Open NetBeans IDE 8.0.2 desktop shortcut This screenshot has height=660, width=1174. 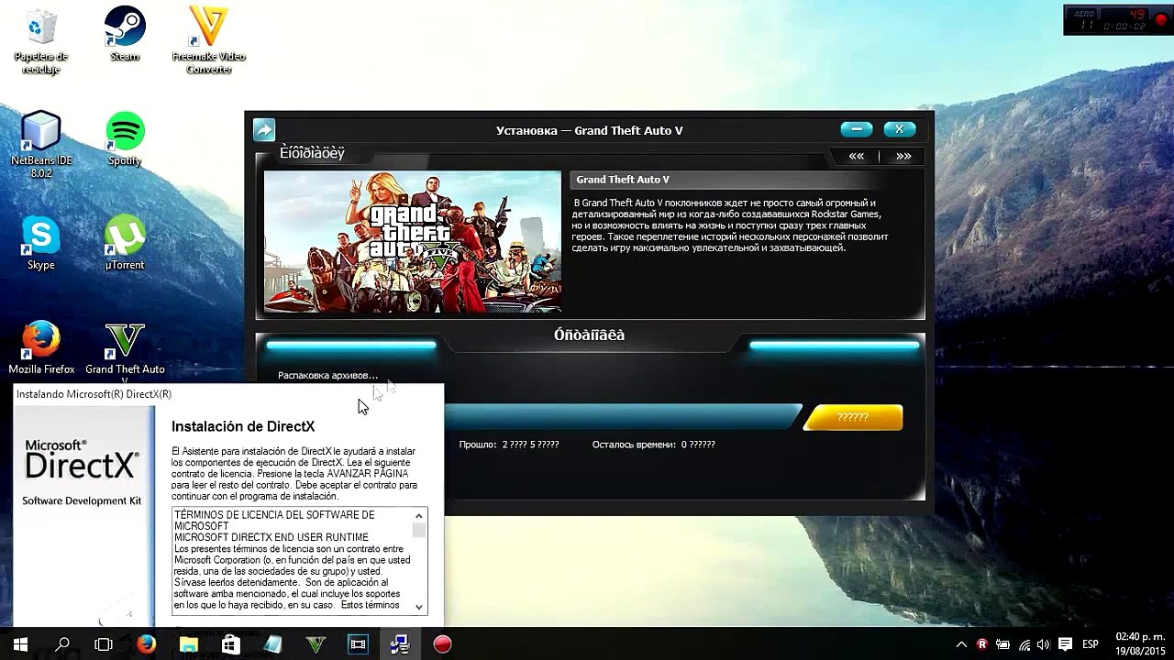(x=41, y=145)
